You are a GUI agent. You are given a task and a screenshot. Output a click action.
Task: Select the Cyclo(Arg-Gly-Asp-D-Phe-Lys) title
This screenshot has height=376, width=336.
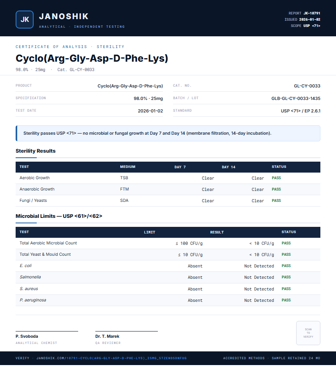tap(92, 58)
